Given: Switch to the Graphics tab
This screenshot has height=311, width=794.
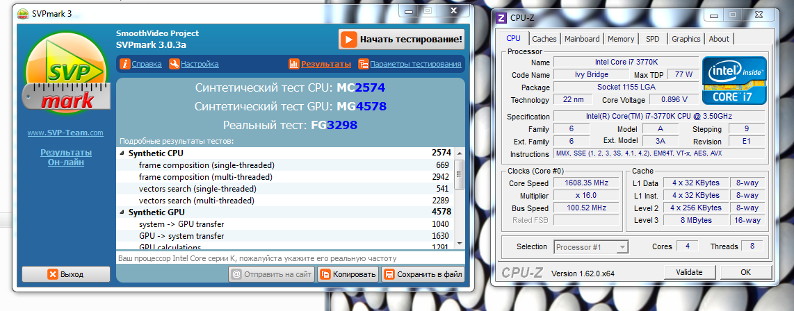Looking at the screenshot, I should [x=686, y=39].
